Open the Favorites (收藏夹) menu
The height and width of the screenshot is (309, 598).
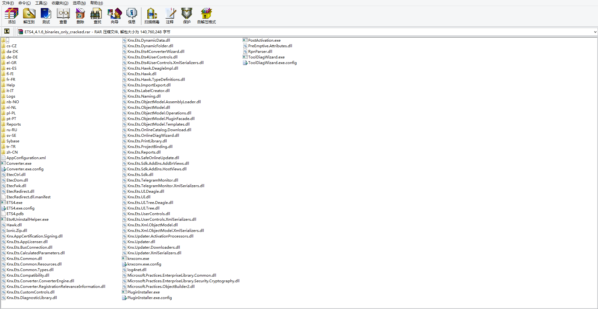[x=60, y=3]
